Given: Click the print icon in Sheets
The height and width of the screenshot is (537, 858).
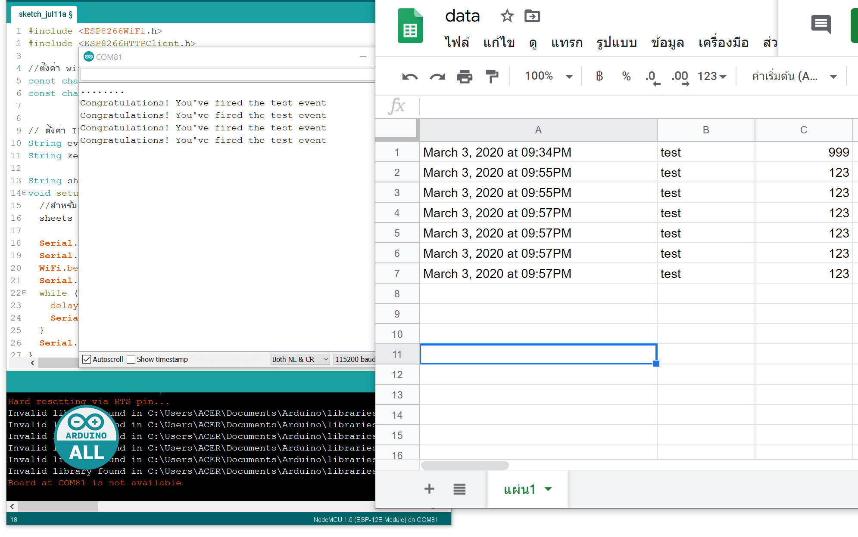Looking at the screenshot, I should tap(465, 77).
